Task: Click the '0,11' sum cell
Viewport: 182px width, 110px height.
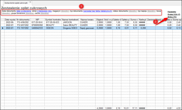Action: [x=134, y=28]
